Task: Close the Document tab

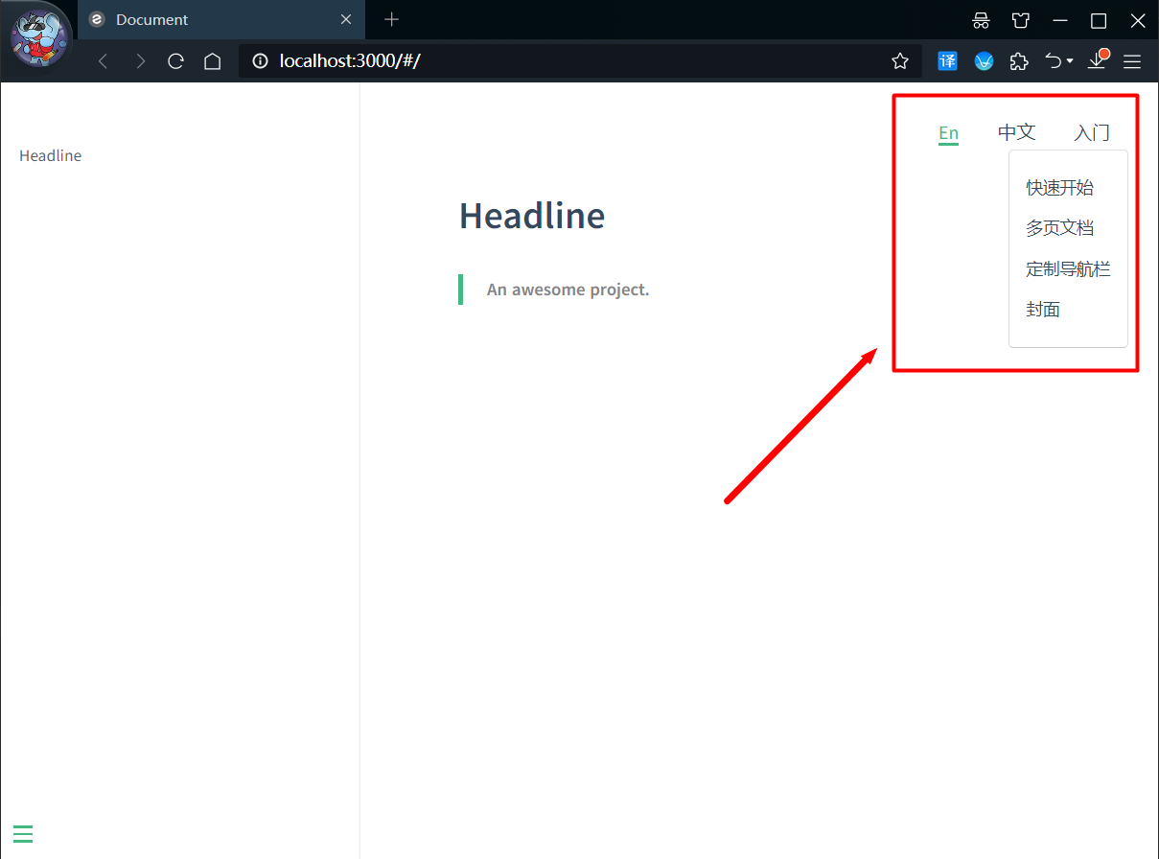Action: tap(346, 19)
